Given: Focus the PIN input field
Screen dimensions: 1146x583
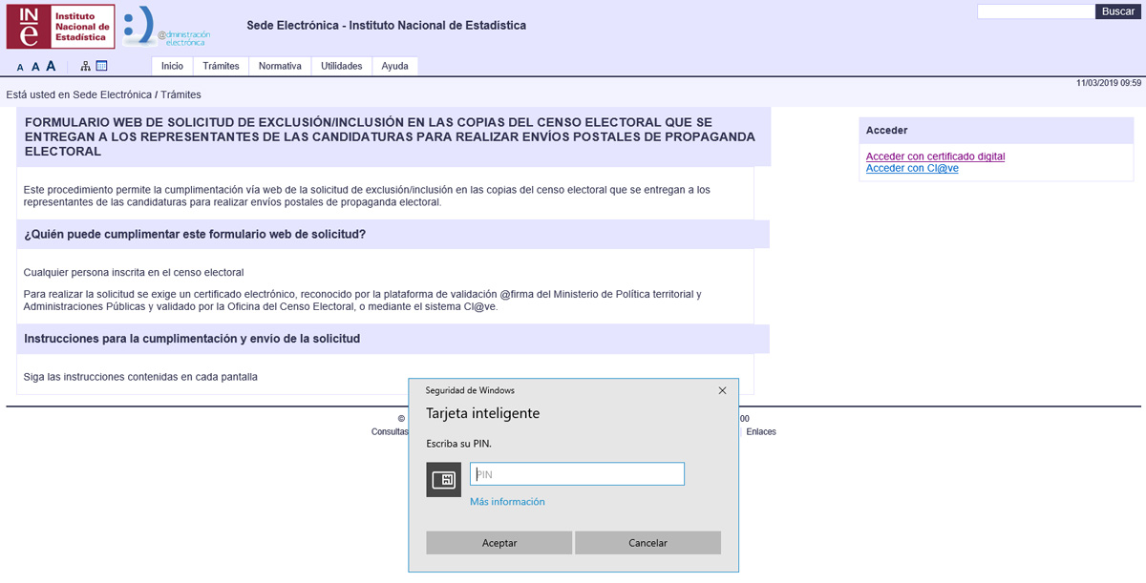Looking at the screenshot, I should point(577,474).
